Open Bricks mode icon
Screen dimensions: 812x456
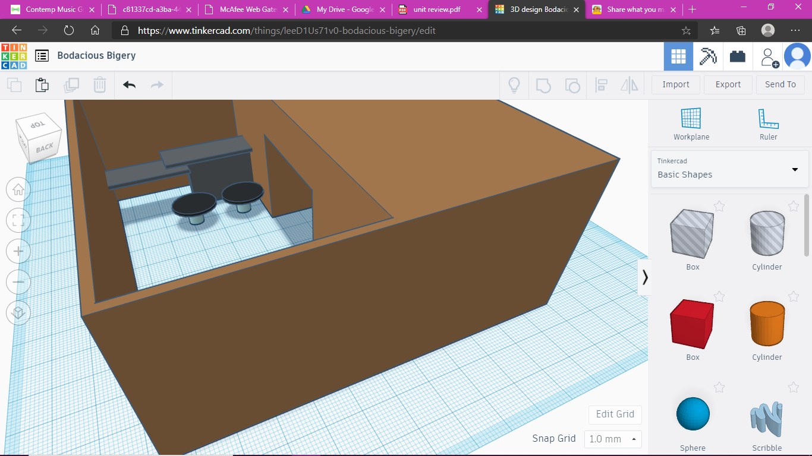[738, 56]
